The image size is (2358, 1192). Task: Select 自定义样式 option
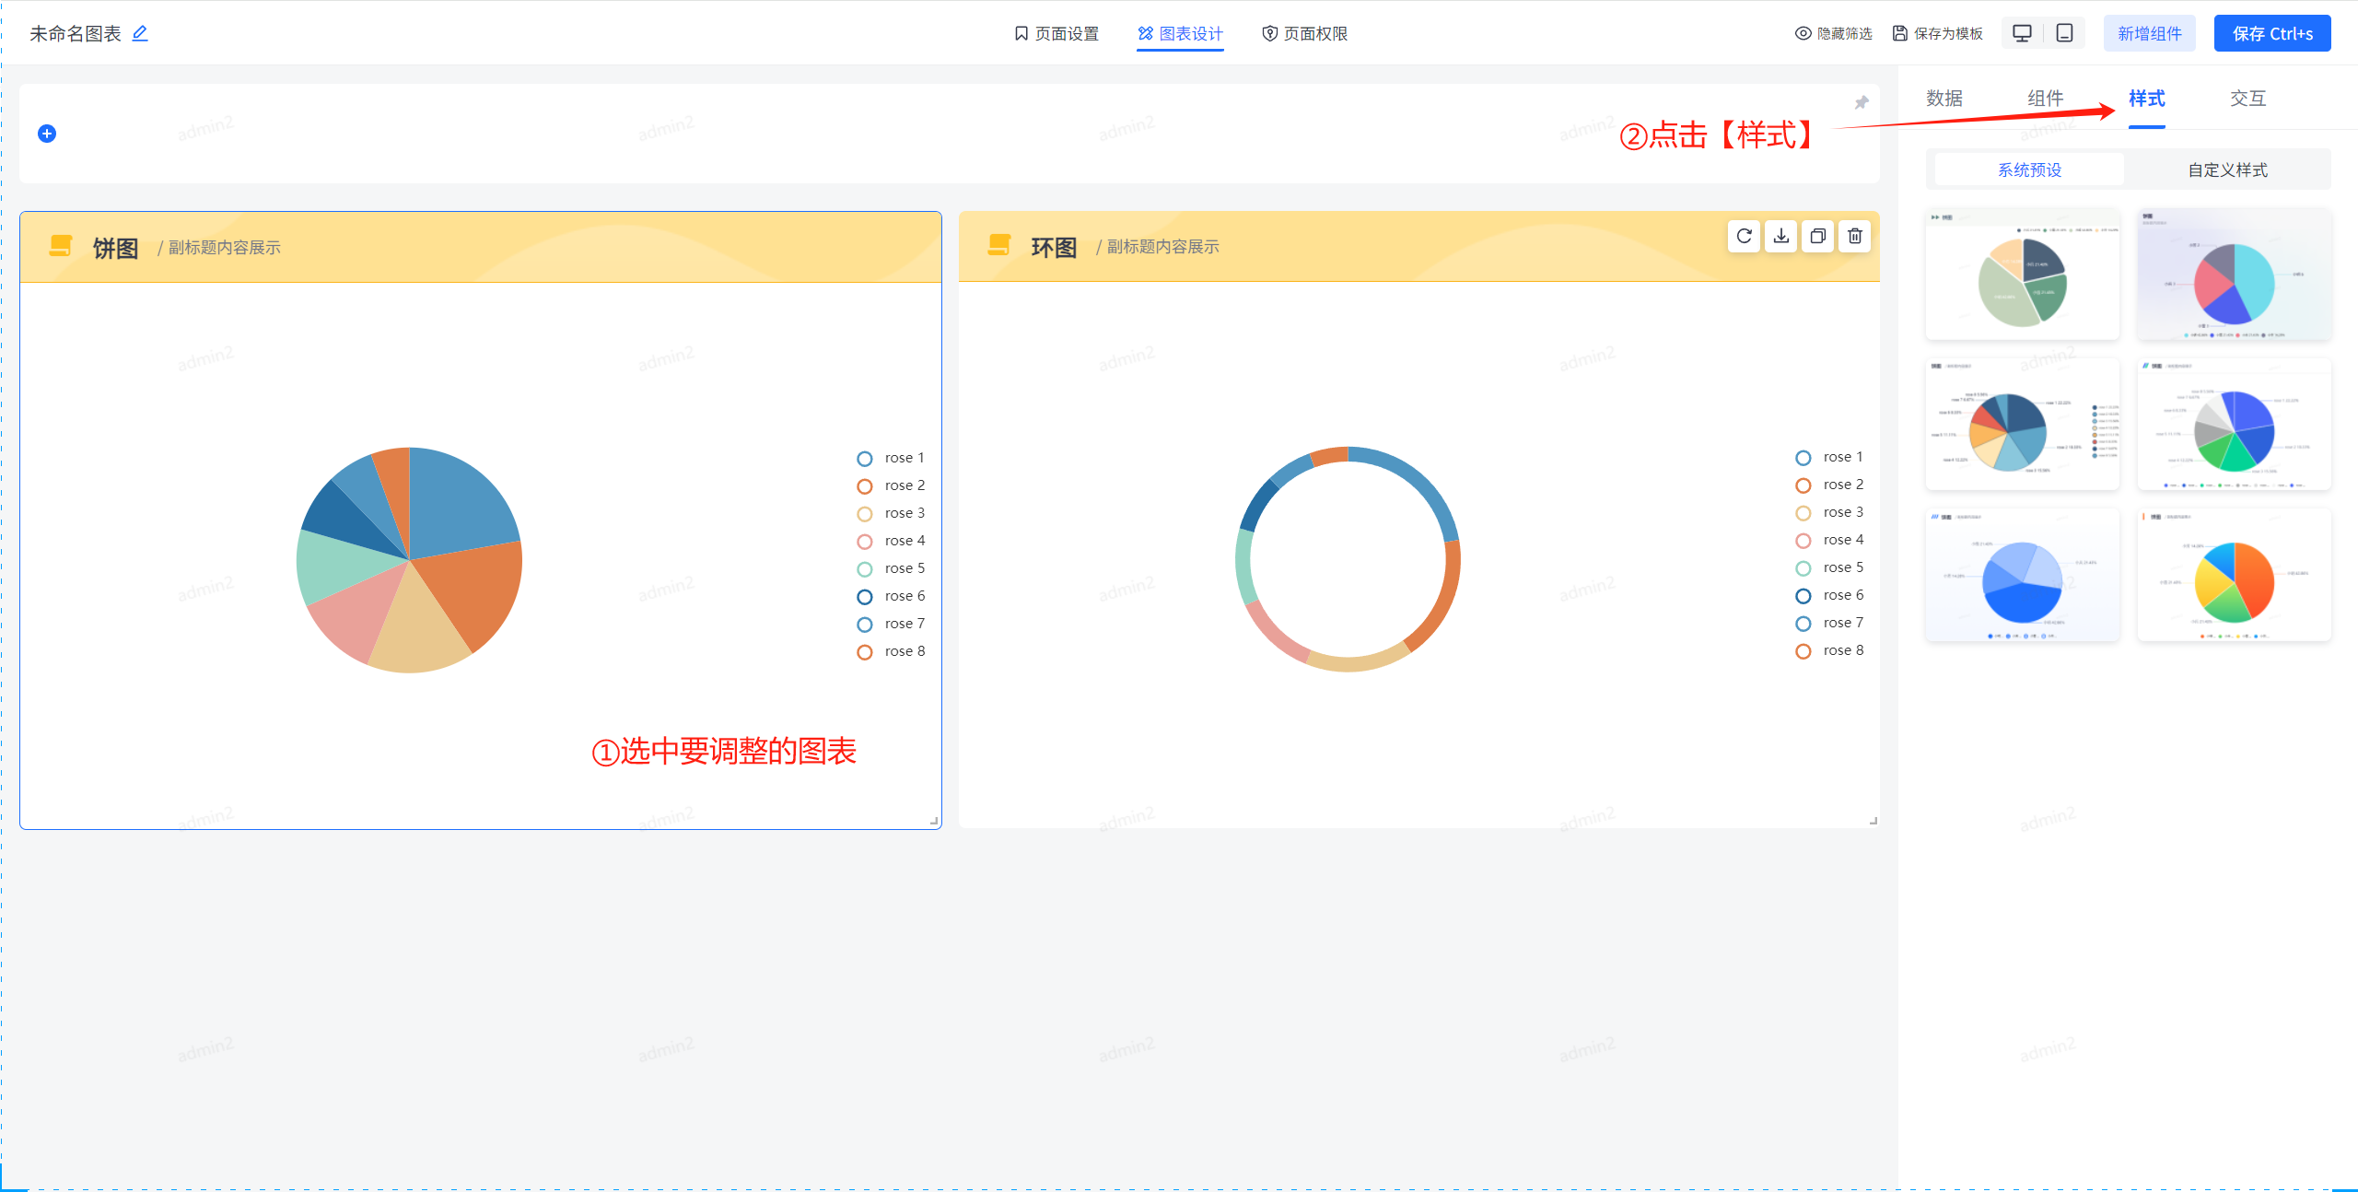pyautogui.click(x=2227, y=169)
